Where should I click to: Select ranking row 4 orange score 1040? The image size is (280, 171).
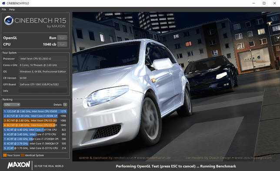point(35,125)
